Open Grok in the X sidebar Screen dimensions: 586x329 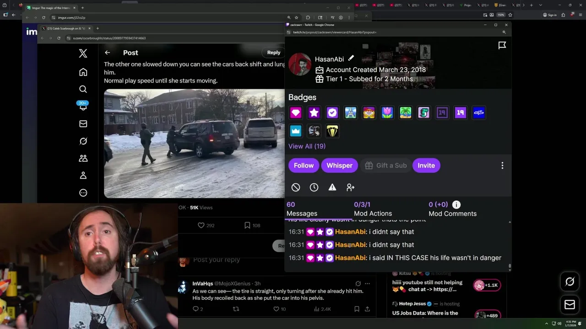pos(83,141)
